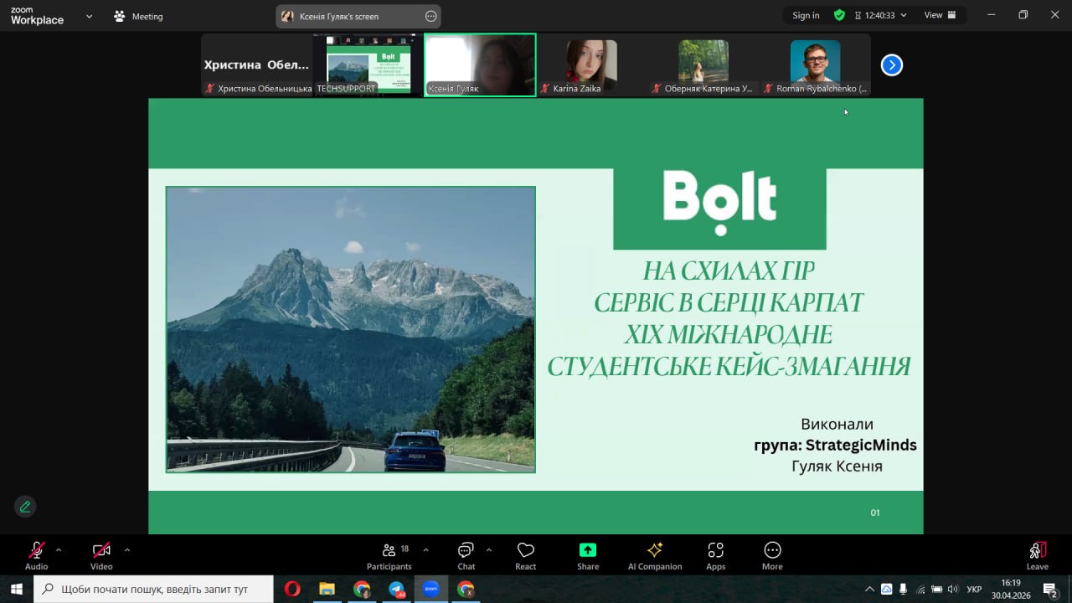Leave the meeting

tap(1038, 555)
